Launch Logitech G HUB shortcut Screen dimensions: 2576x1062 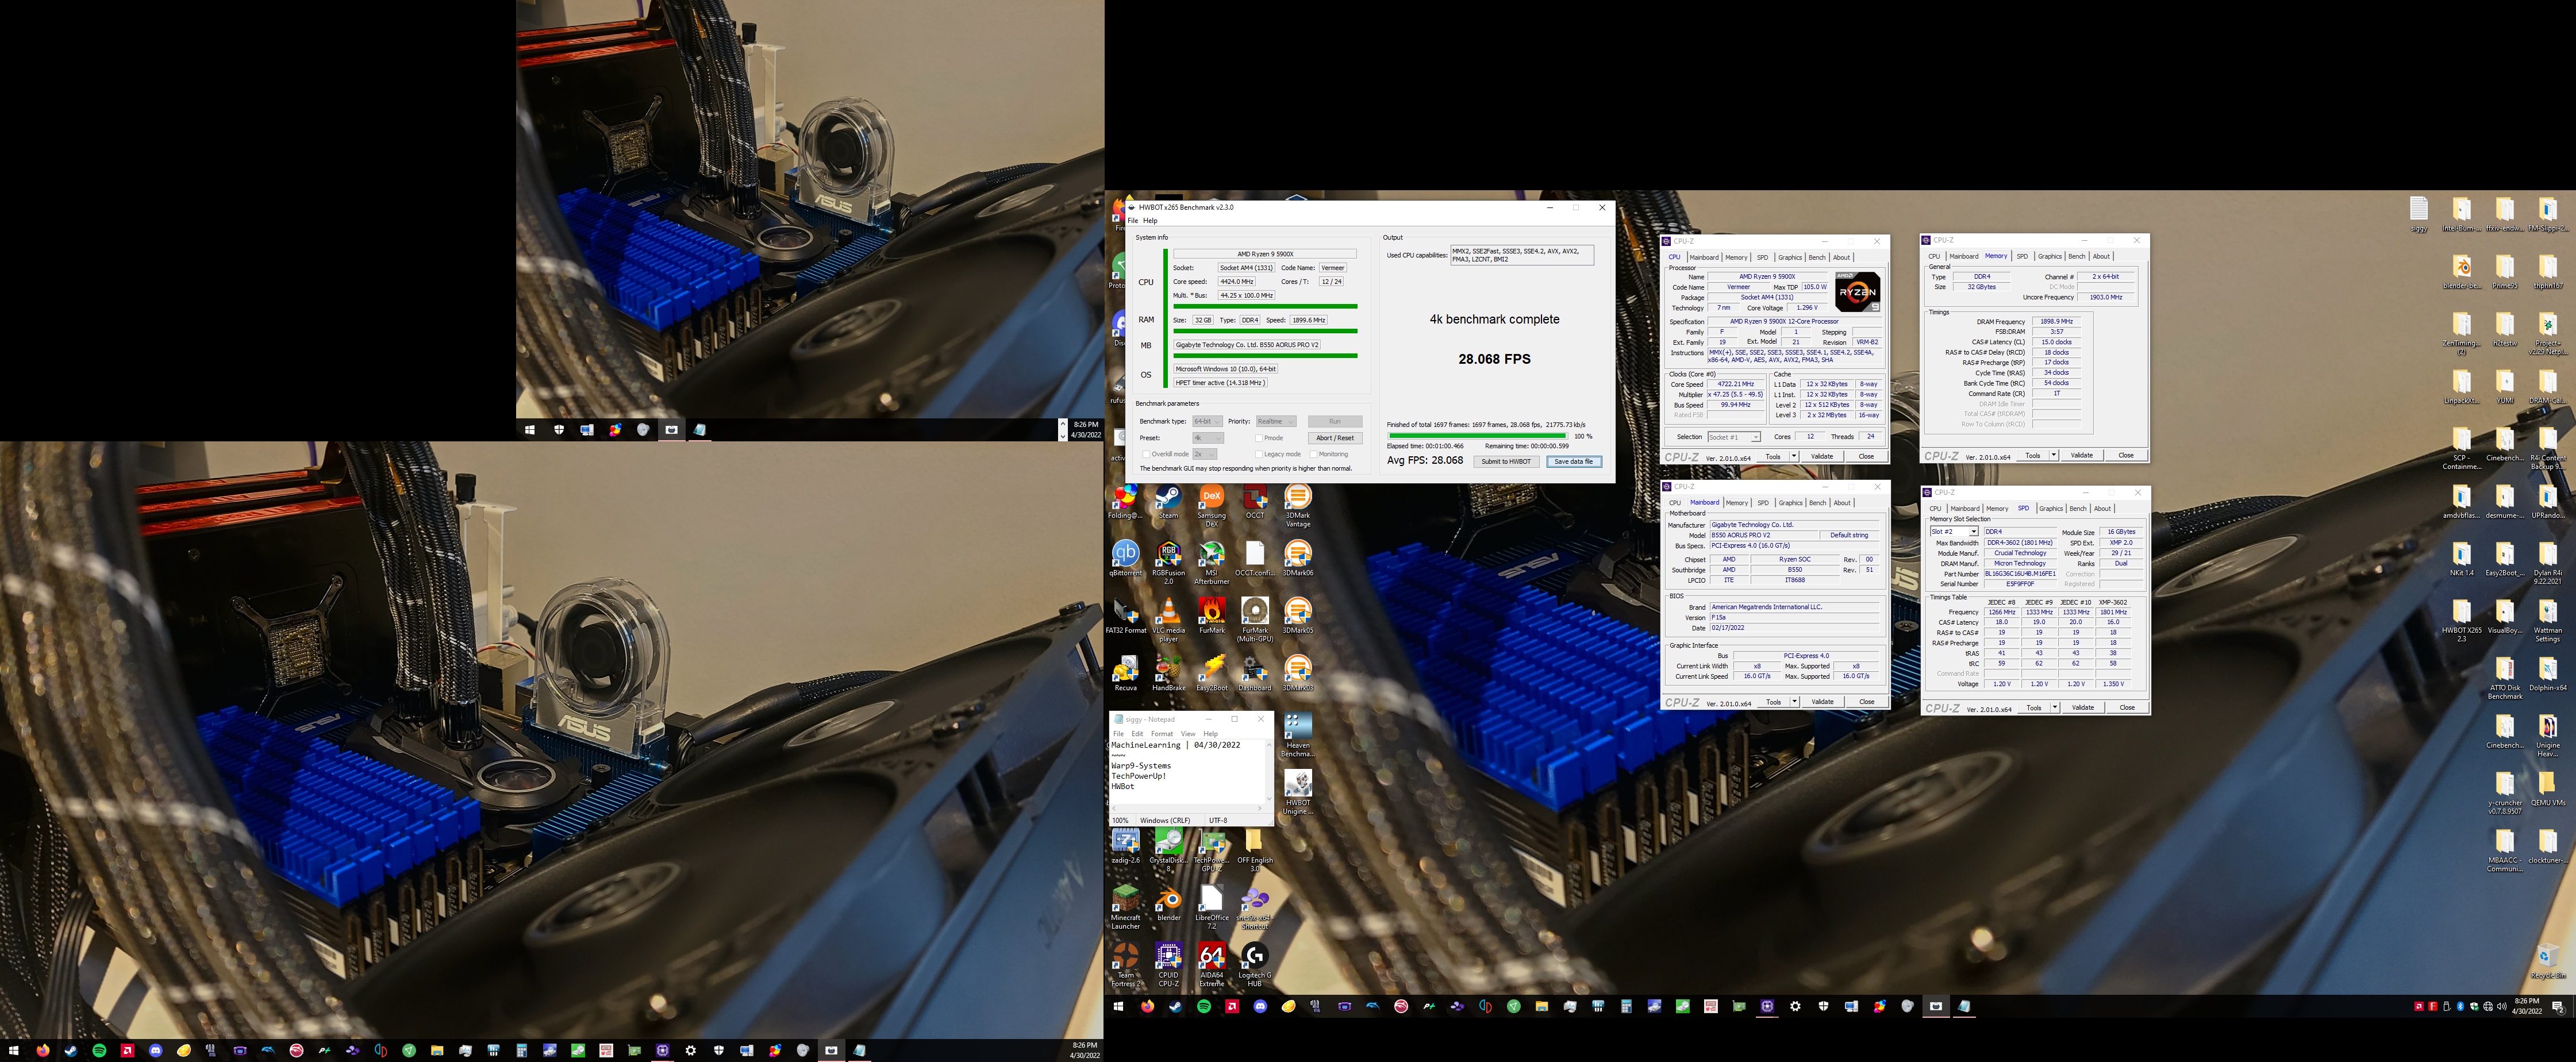tap(1255, 965)
